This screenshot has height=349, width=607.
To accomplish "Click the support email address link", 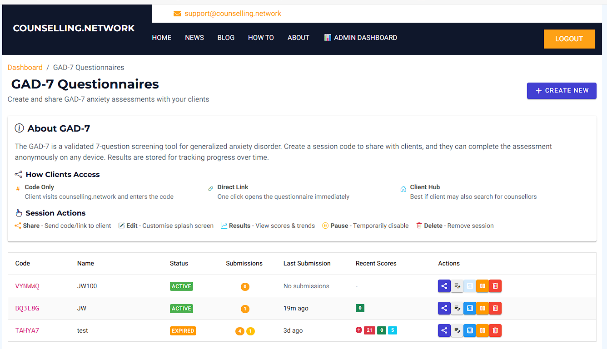I will [233, 14].
